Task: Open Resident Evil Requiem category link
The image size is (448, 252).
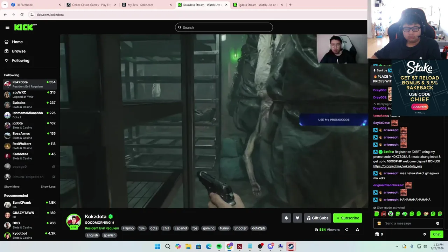Action: [x=102, y=228]
